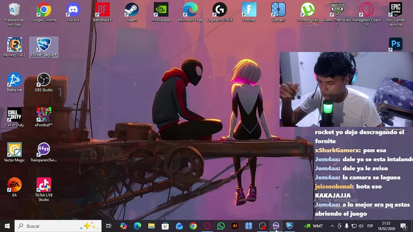Screen dimensions: 413x232
Task: Select the Discord desktop shortcut
Action: pyautogui.click(x=73, y=13)
